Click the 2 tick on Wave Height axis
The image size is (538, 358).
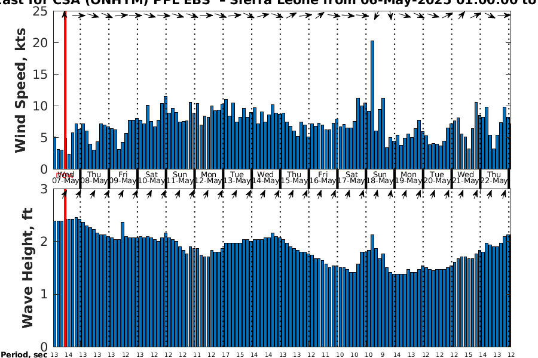44,242
